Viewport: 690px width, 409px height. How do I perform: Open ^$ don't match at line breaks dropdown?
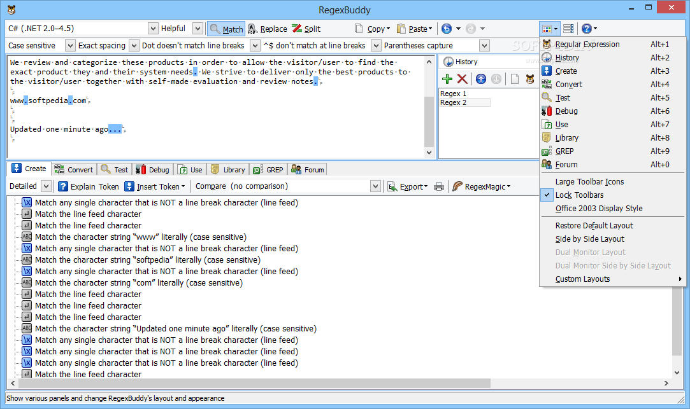376,46
